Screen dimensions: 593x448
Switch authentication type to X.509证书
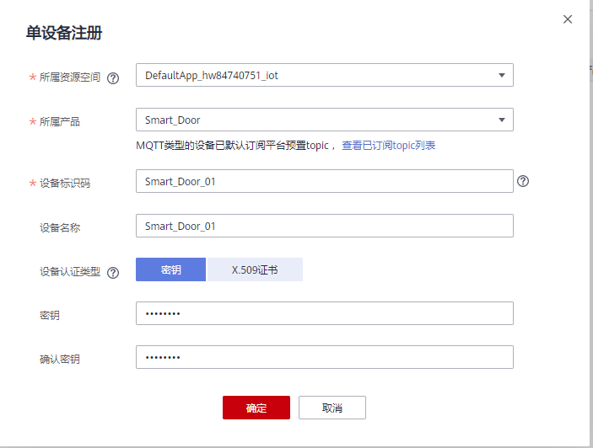tap(255, 269)
